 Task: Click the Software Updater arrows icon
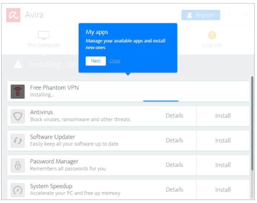[18, 141]
